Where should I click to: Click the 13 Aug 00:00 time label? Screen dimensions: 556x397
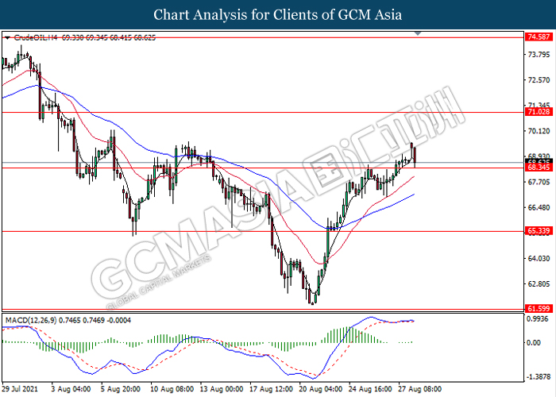point(222,389)
